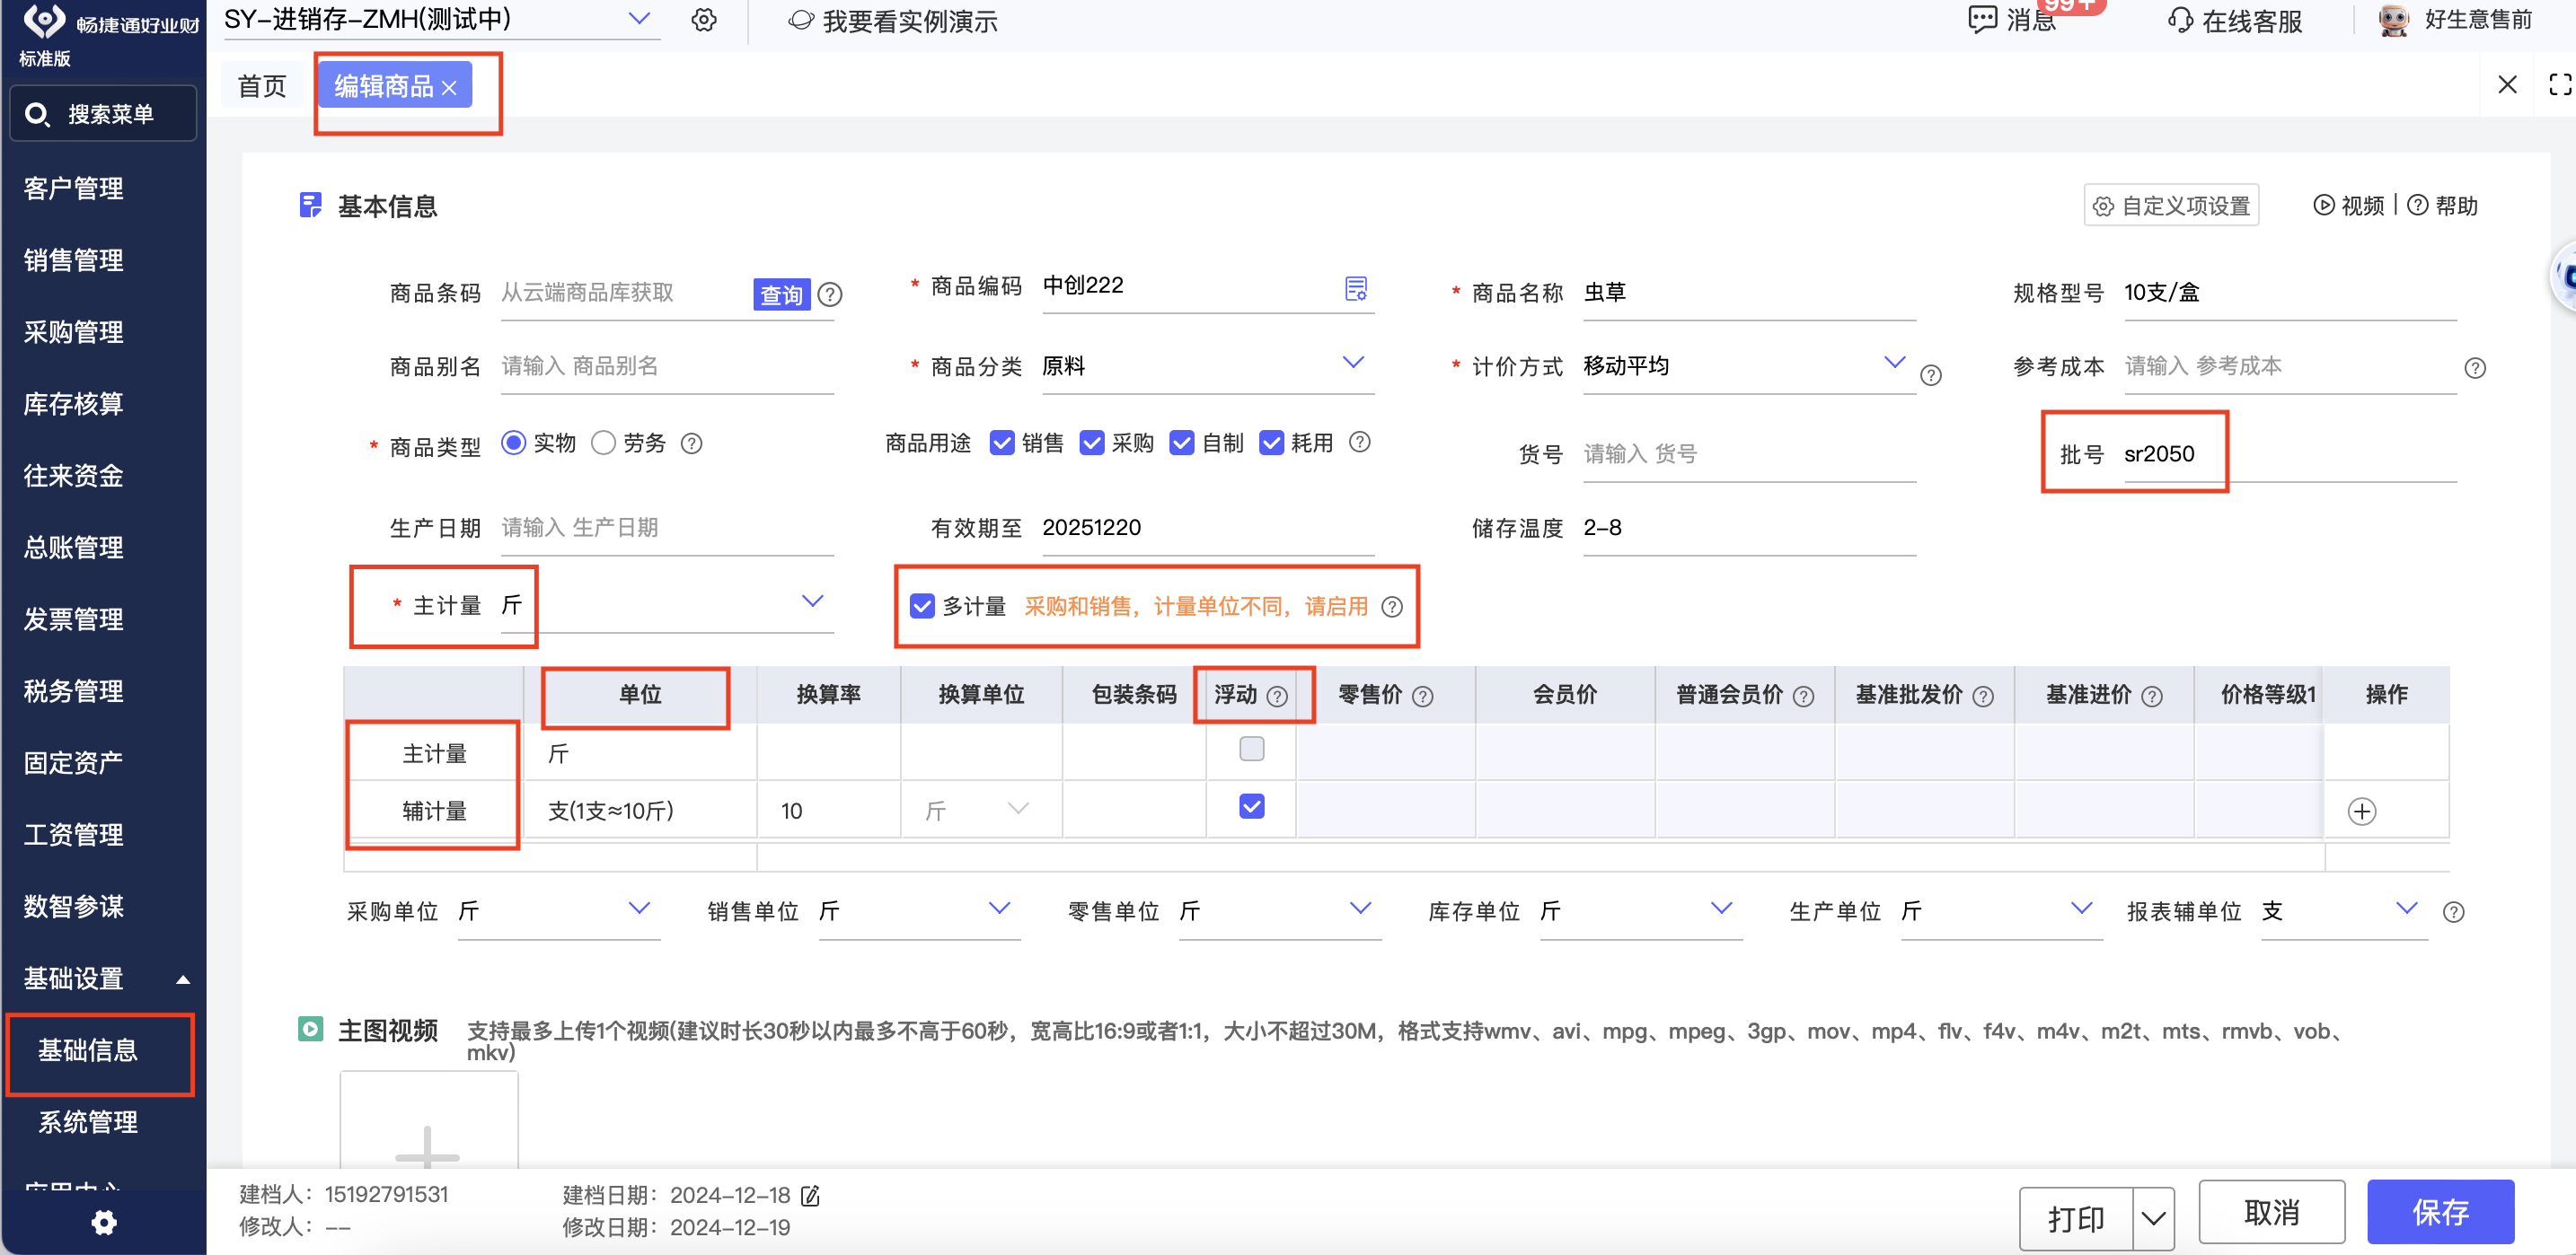Click the gear icon at sidebar bottom

click(x=104, y=1222)
